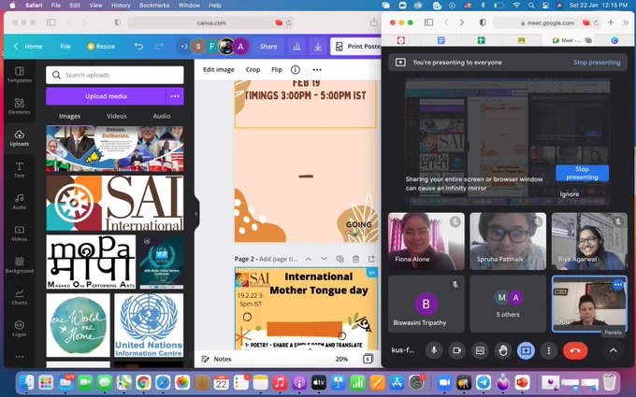Viewport: 636px width, 397px height.
Task: Move Page 2 up with chevron
Action: (309, 259)
